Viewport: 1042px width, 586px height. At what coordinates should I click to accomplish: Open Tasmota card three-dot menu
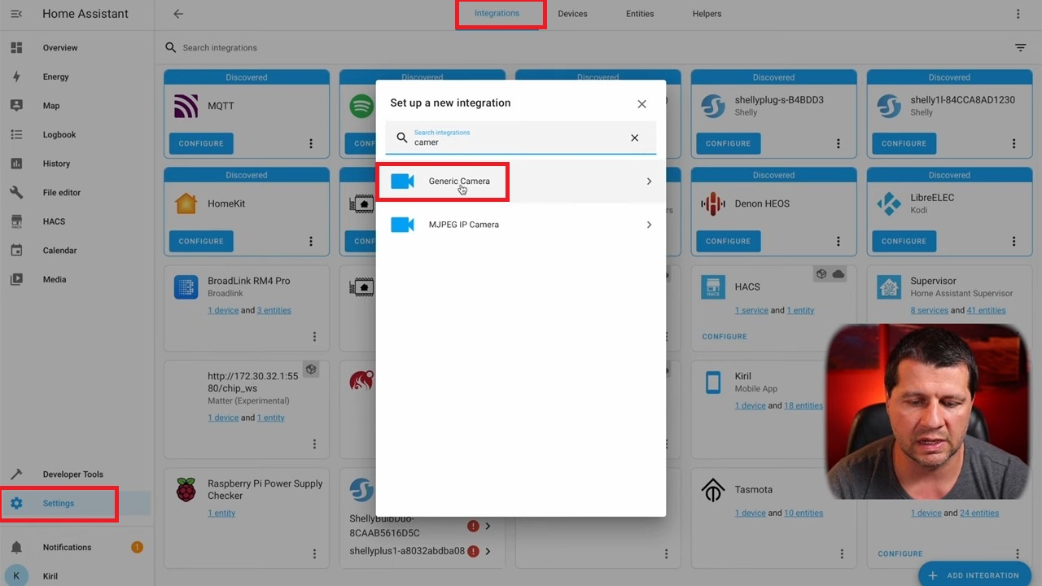pyautogui.click(x=843, y=553)
